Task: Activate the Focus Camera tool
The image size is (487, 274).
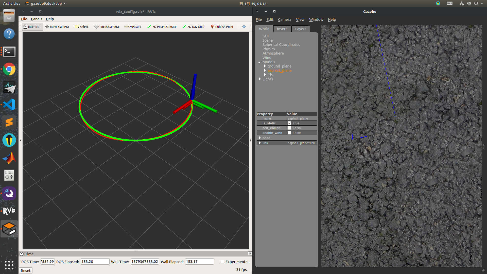Action: point(107,27)
